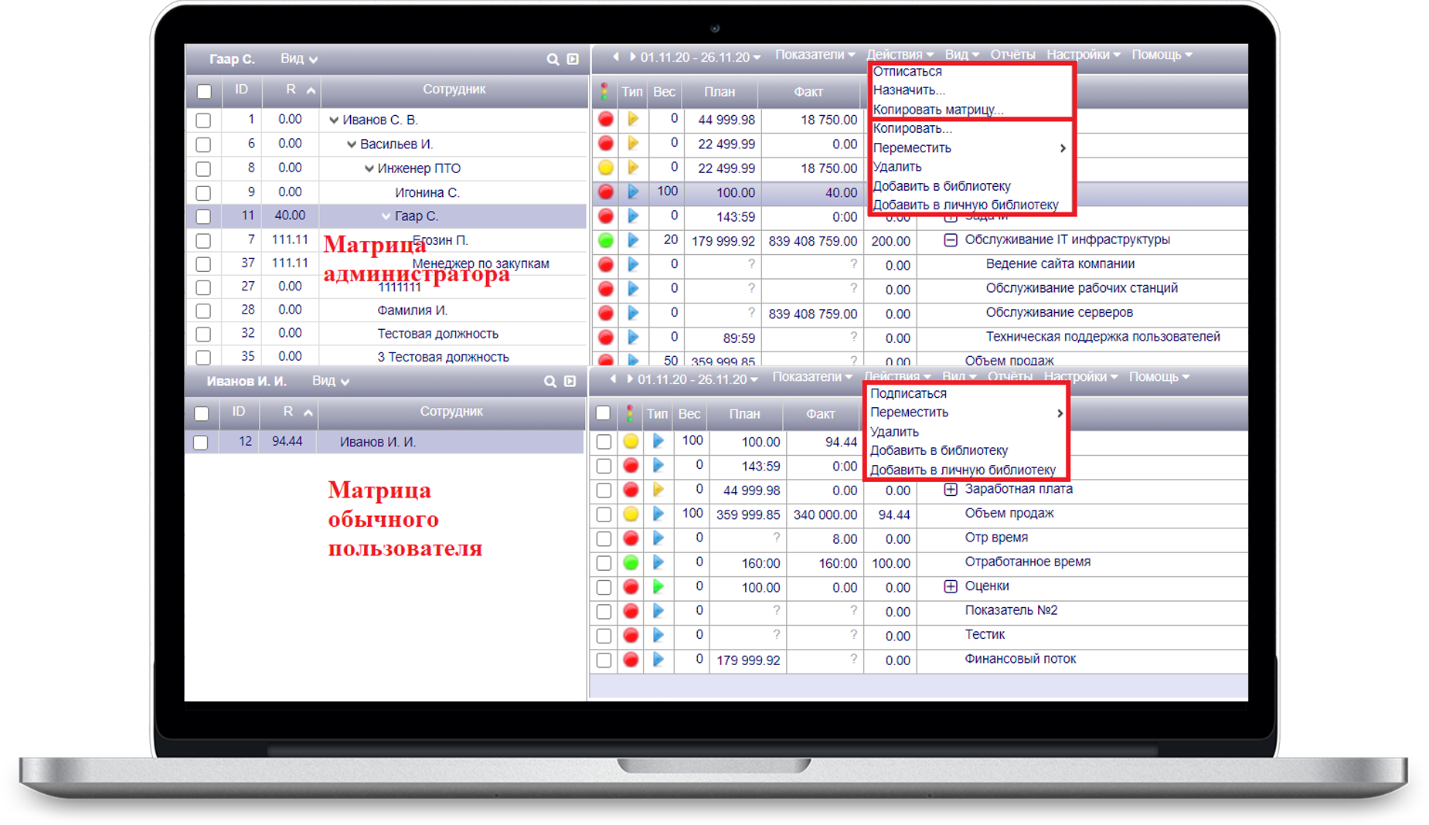The height and width of the screenshot is (825, 1429).
Task: Click traffic light column header in top matrix
Action: [x=604, y=92]
